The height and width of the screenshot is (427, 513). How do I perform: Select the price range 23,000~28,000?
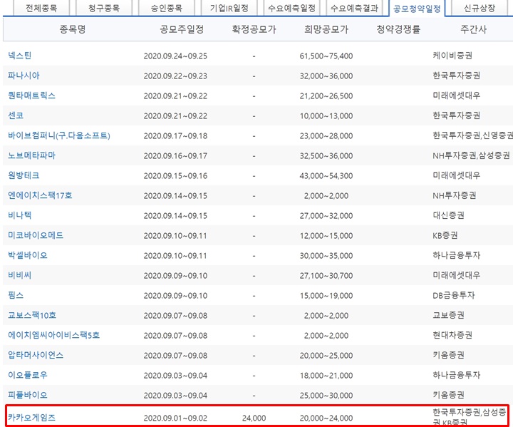pos(326,136)
